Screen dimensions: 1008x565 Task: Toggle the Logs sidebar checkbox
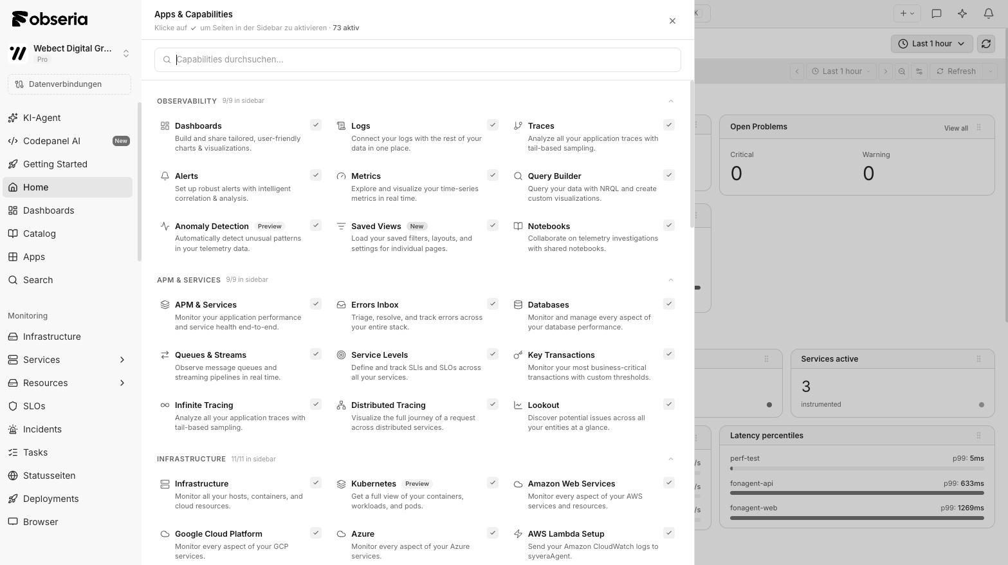[493, 125]
